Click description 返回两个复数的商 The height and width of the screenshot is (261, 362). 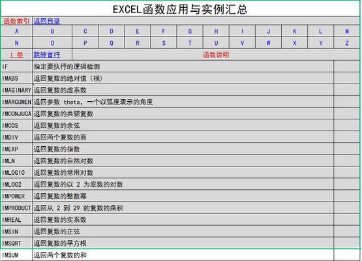60,138
